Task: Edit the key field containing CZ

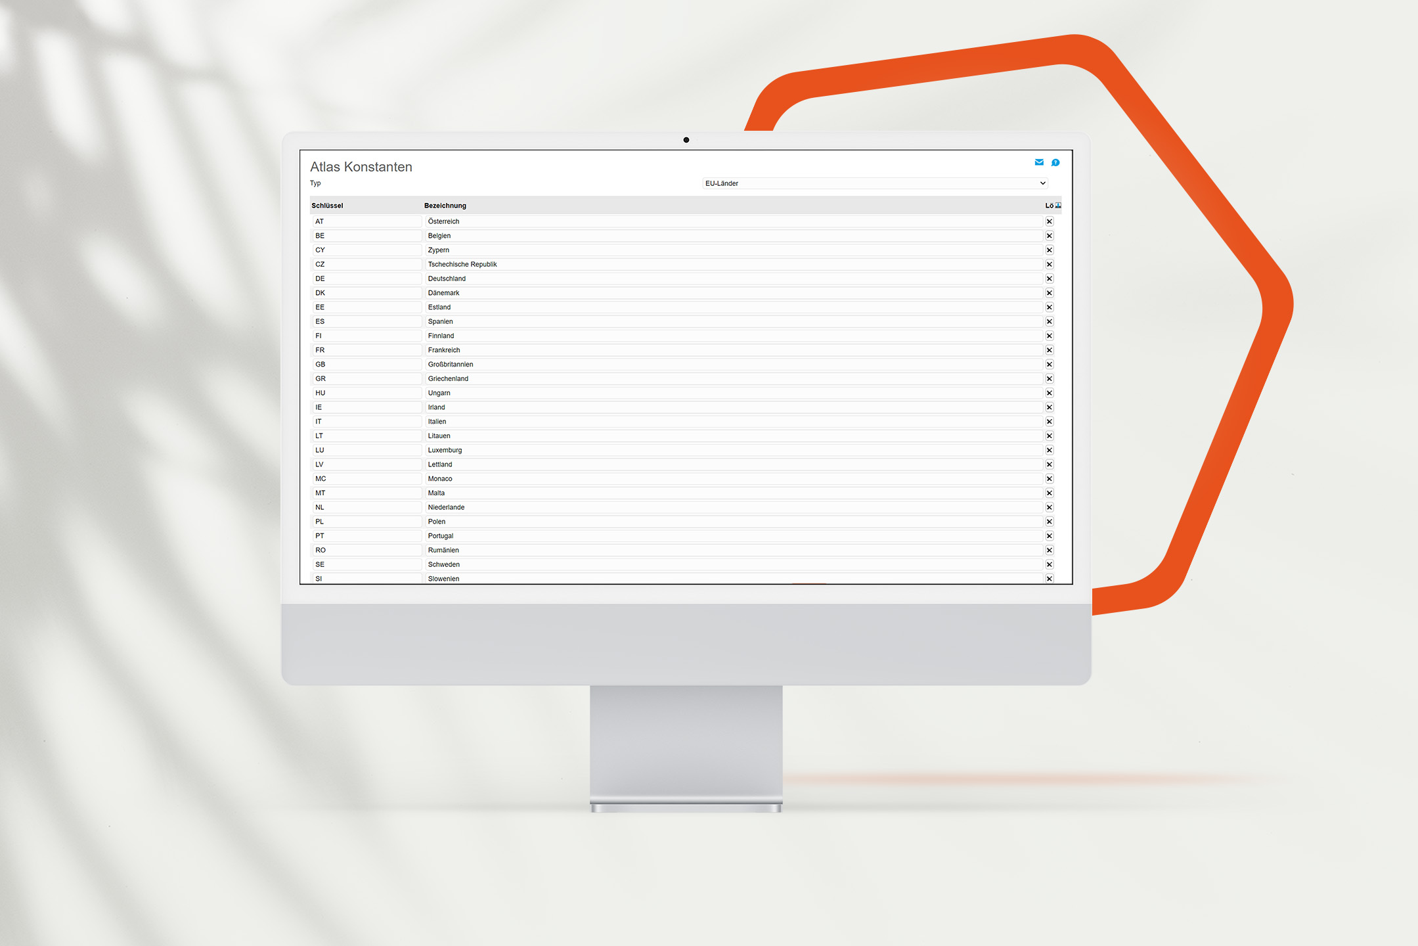Action: (x=366, y=264)
